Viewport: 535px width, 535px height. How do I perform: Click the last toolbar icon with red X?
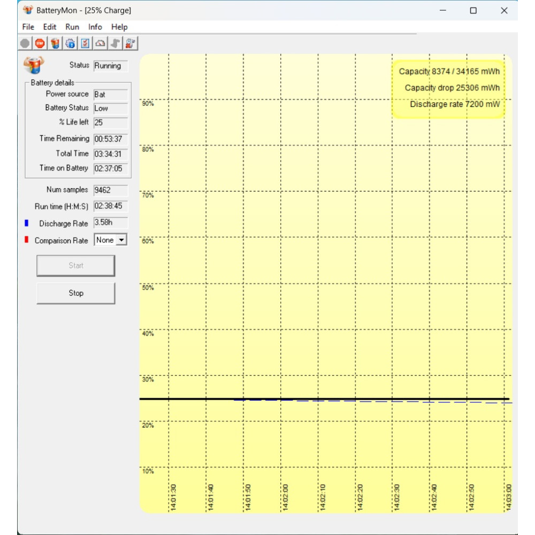coord(130,43)
